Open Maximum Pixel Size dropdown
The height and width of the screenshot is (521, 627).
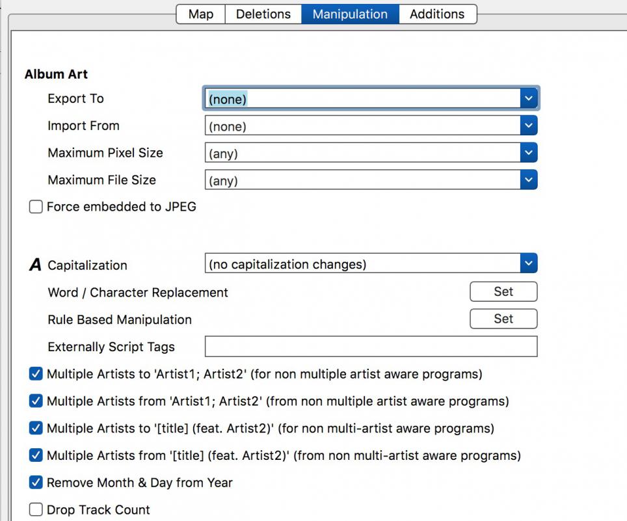click(x=529, y=153)
